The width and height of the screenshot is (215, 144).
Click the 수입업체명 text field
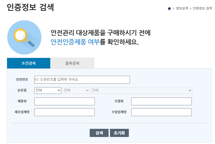click(161, 112)
